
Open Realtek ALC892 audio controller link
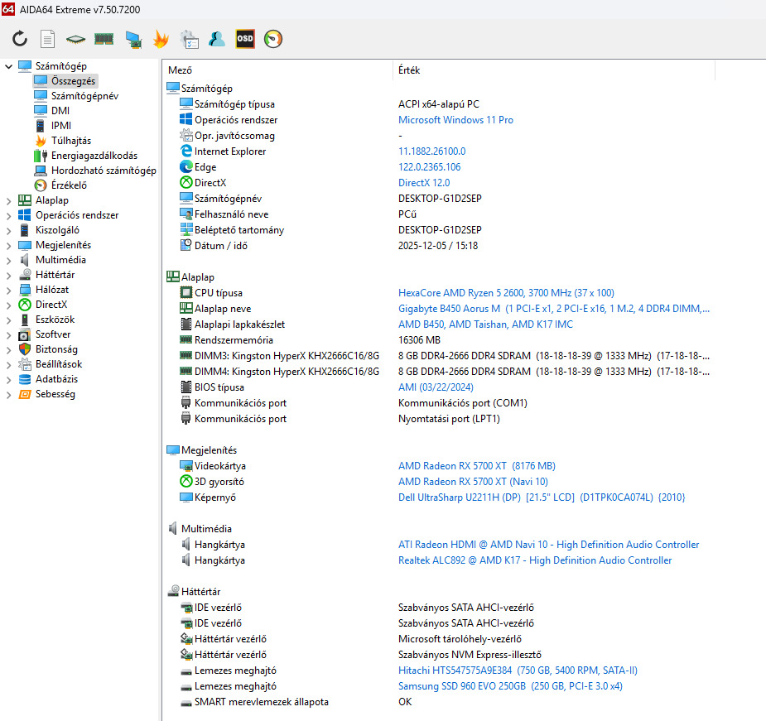pos(535,560)
